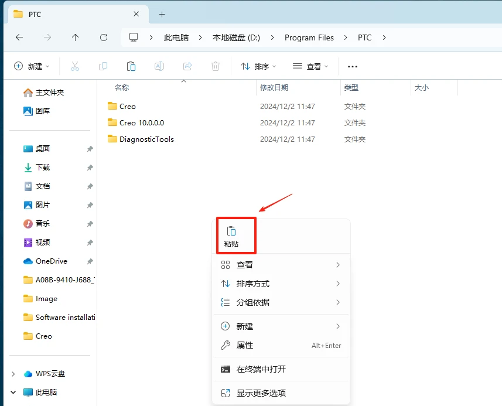The height and width of the screenshot is (406, 502).
Task: Click the Paste icon on the toolbar
Action: point(131,66)
